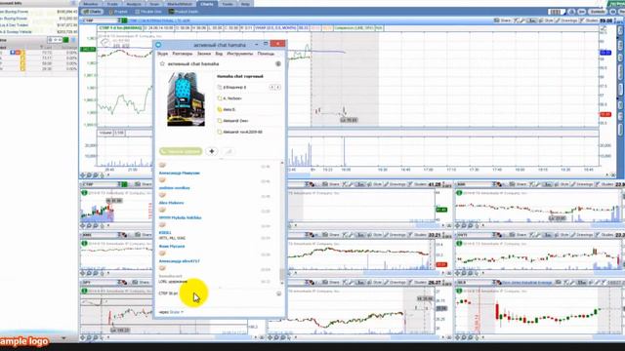The image size is (625, 351).
Task: Click green icon in the watchlist header
Action: pyautogui.click(x=65, y=40)
